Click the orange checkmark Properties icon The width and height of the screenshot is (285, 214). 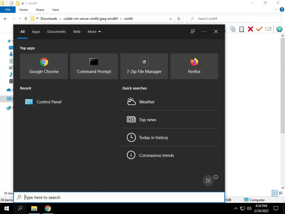pos(259,29)
